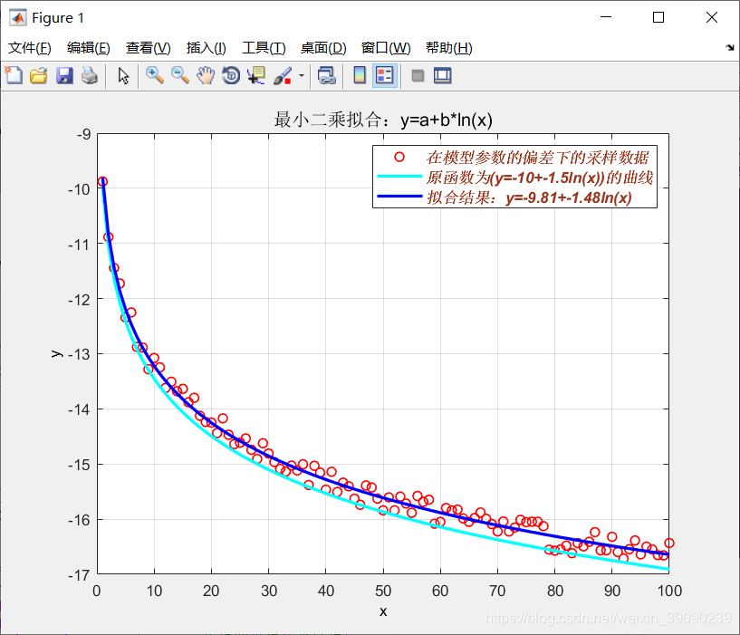The width and height of the screenshot is (740, 635).
Task: Expand the brush tool color dropdown arrow
Action: coord(302,75)
